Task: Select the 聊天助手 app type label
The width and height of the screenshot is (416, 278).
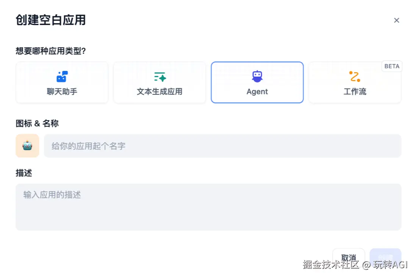Action: pyautogui.click(x=62, y=92)
